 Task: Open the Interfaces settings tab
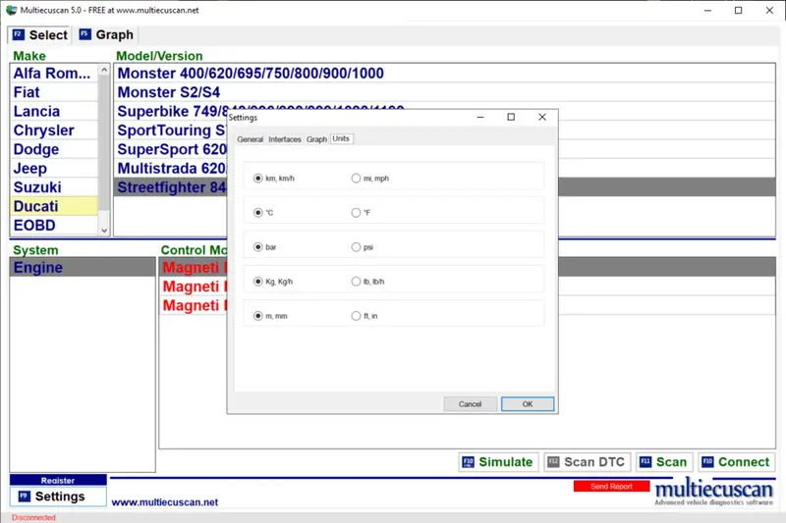pyautogui.click(x=285, y=139)
